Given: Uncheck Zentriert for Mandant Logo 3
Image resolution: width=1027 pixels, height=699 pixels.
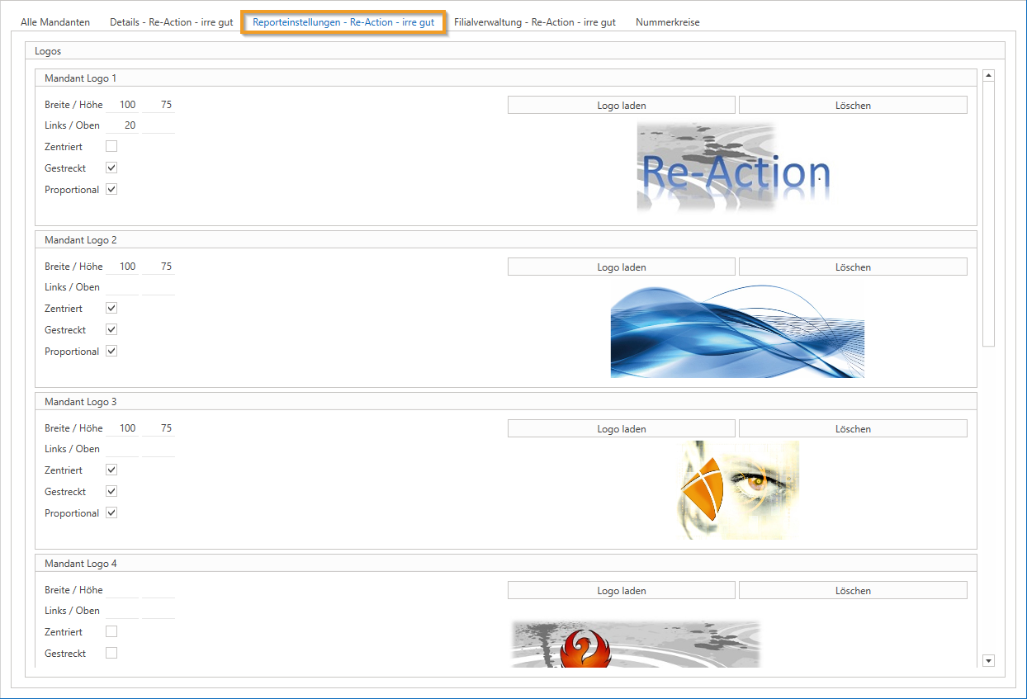Looking at the screenshot, I should (x=111, y=470).
